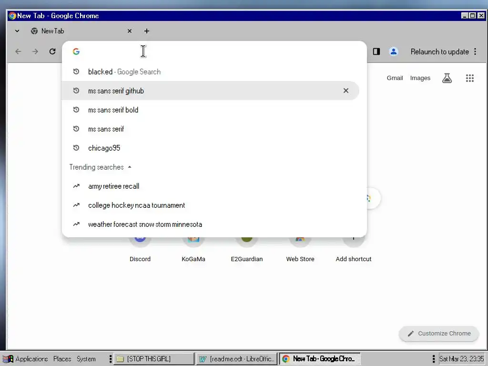Viewport: 488px width, 366px height.
Task: Click the clock Sat Mar 23, 23:35
Action: click(x=461, y=359)
